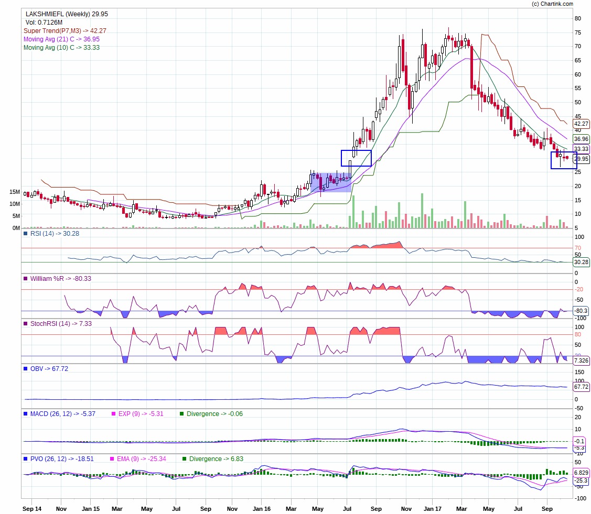Select the Moving Avg (21) C legend label
The height and width of the screenshot is (514, 591).
pos(61,39)
